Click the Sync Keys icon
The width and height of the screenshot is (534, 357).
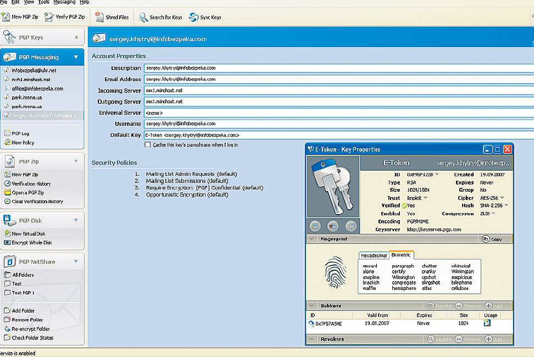[194, 17]
